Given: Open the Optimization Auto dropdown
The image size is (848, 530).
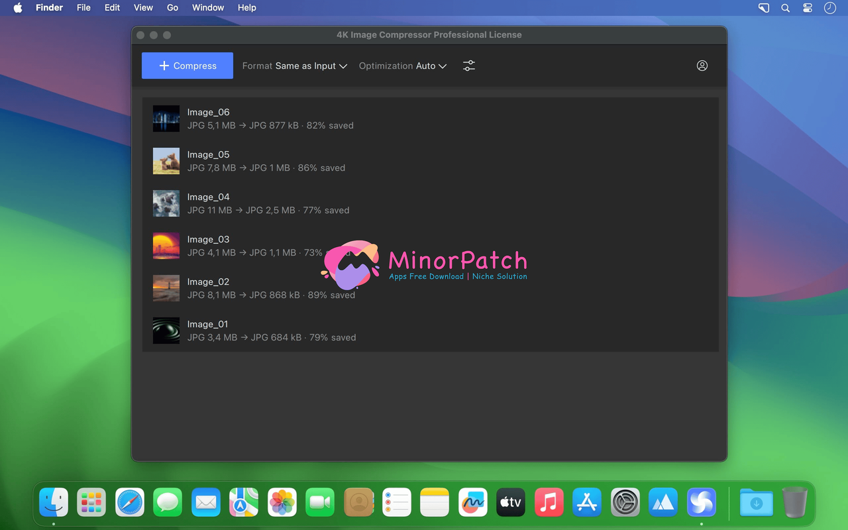Looking at the screenshot, I should (x=403, y=66).
